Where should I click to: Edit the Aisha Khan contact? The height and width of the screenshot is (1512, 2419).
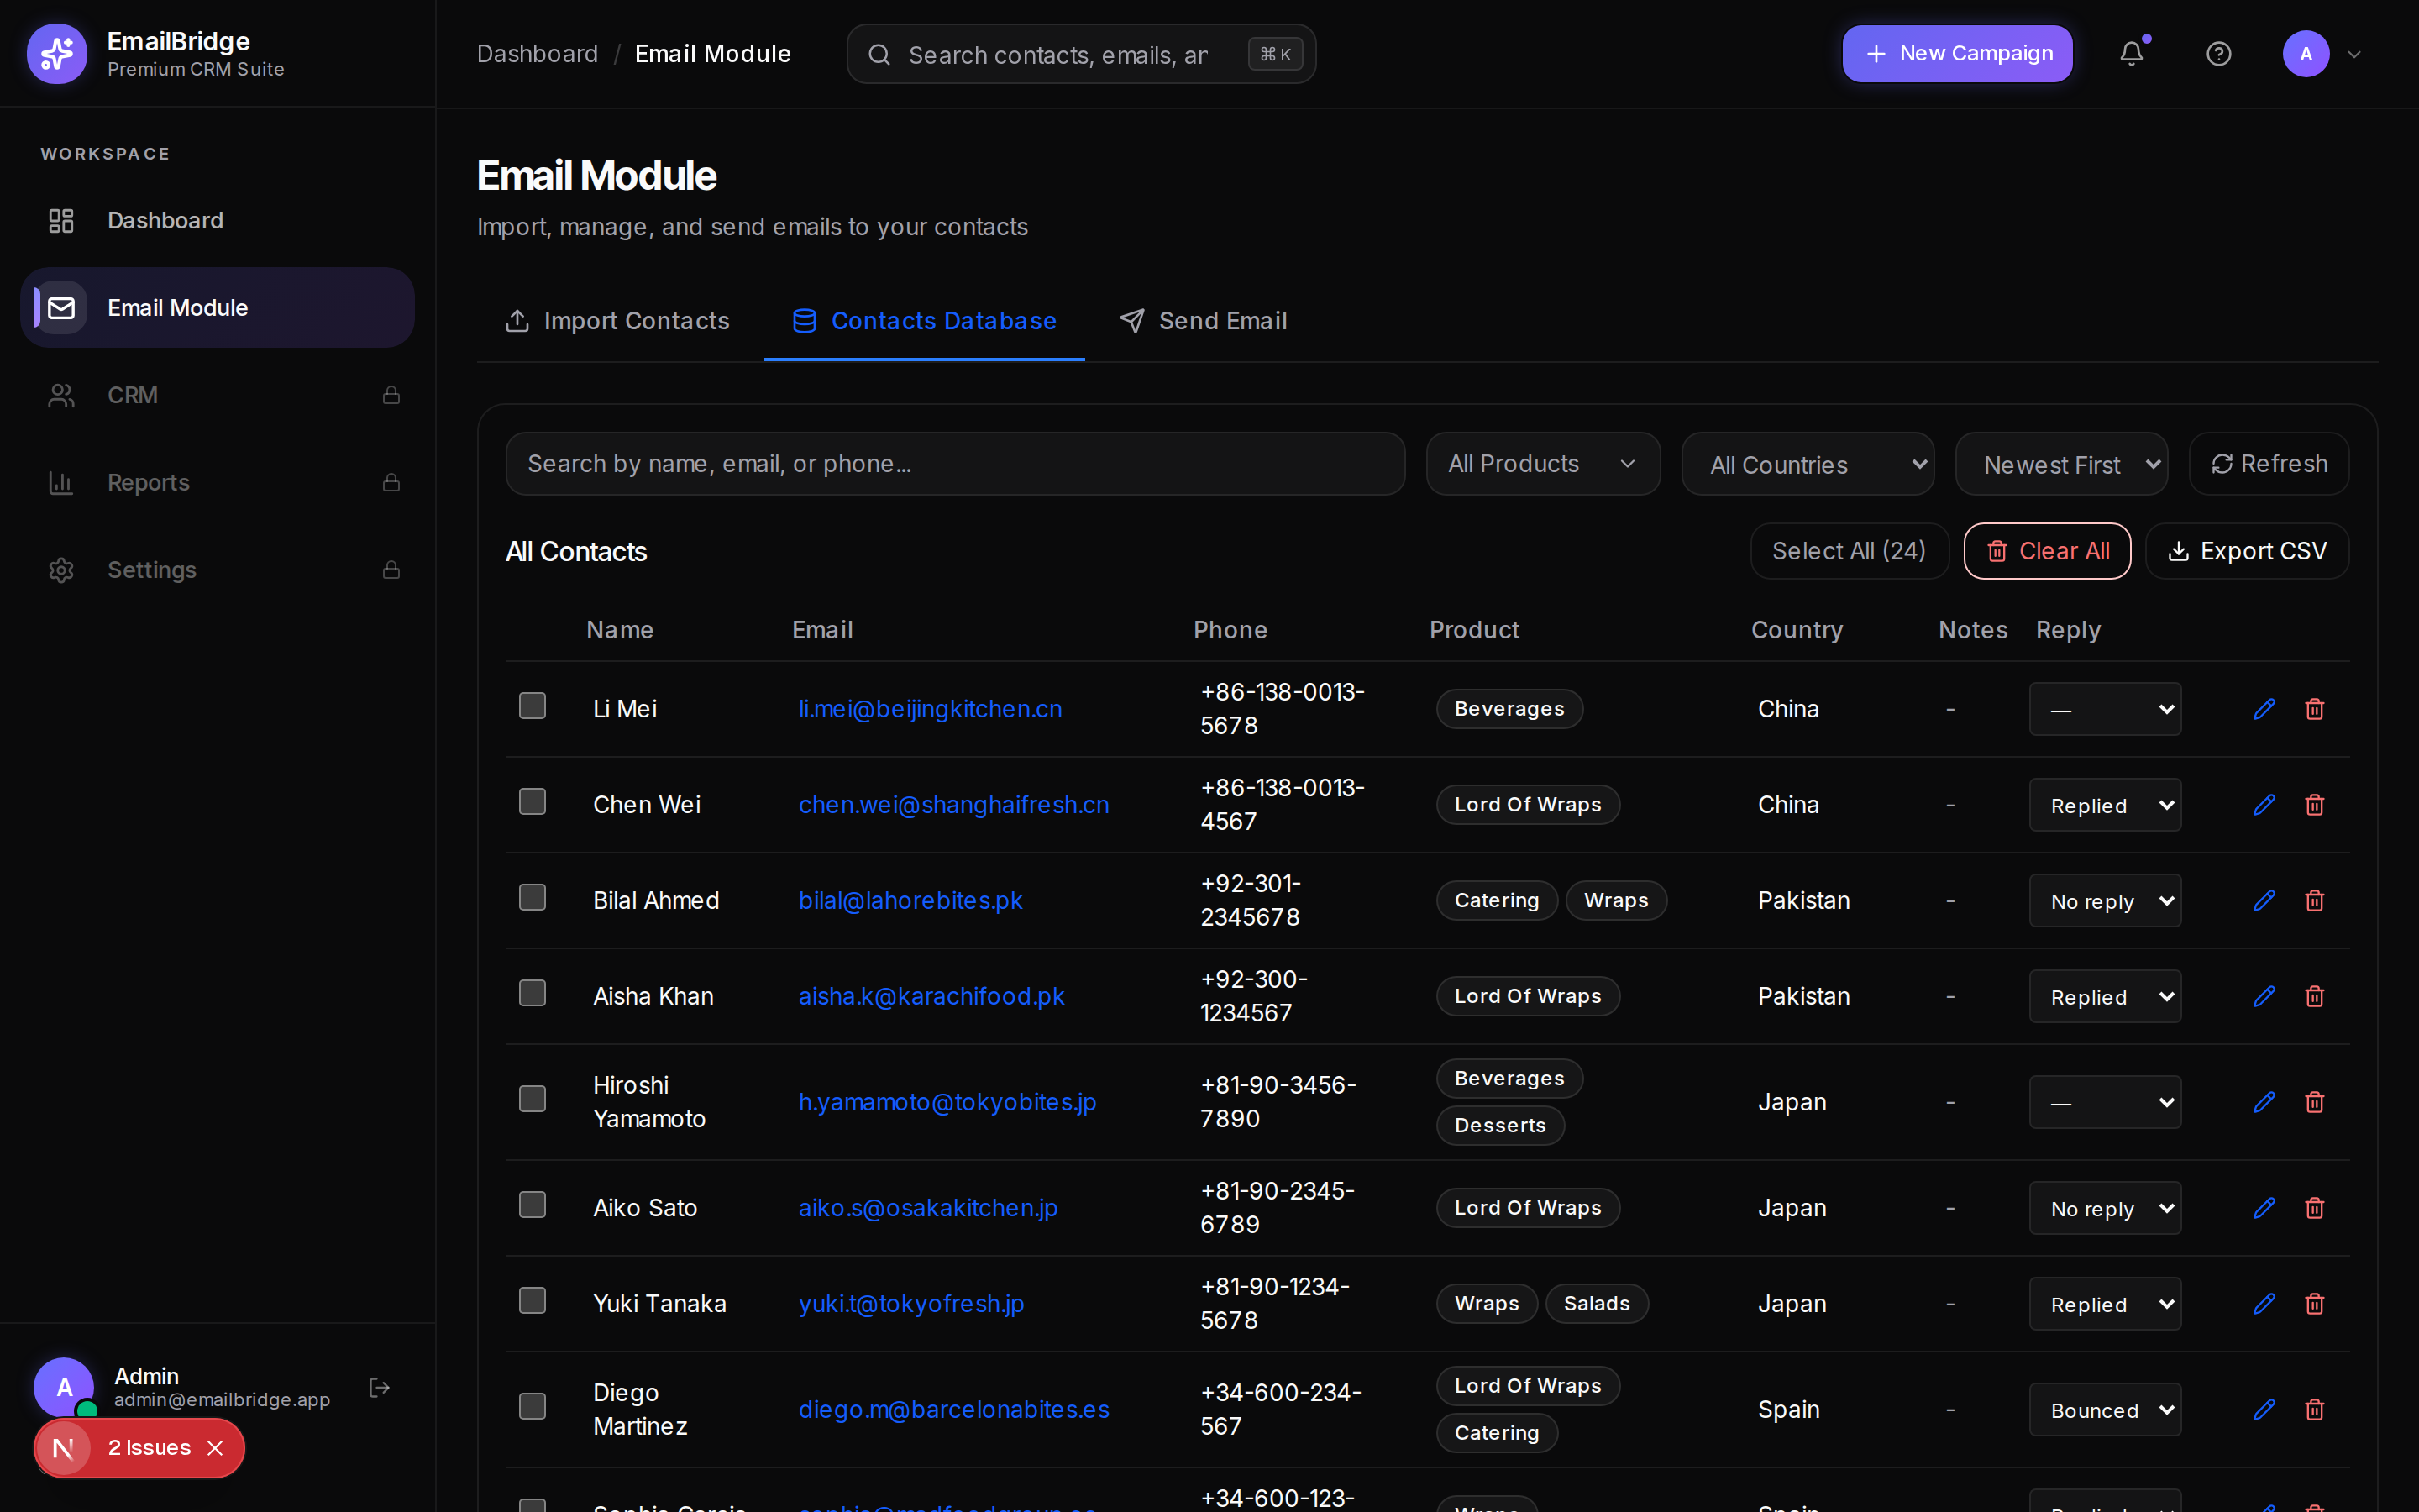pos(2264,997)
